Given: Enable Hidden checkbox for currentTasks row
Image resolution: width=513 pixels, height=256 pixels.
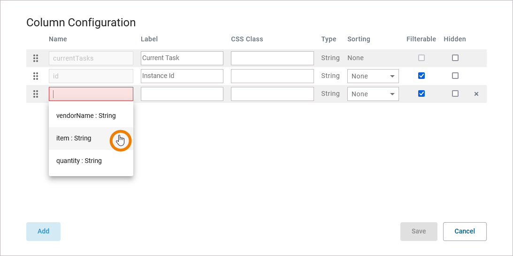Looking at the screenshot, I should click(x=455, y=58).
